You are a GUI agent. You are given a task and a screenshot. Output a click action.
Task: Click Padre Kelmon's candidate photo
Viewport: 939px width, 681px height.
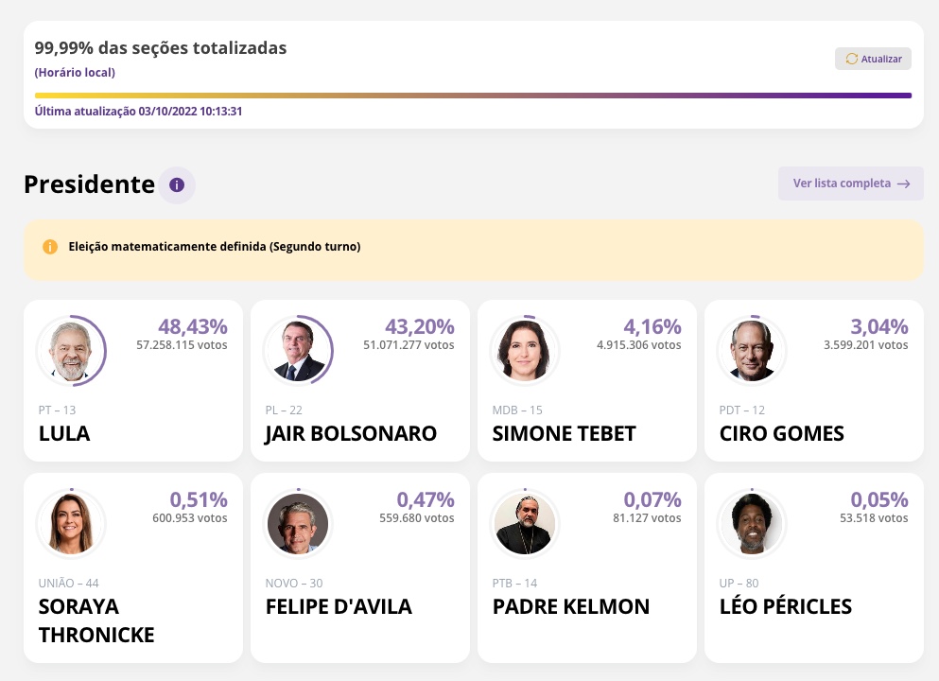pos(525,523)
